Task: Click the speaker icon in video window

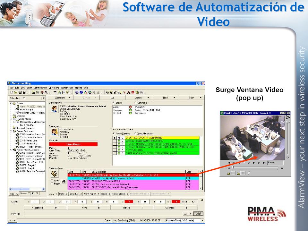Action: (248, 173)
